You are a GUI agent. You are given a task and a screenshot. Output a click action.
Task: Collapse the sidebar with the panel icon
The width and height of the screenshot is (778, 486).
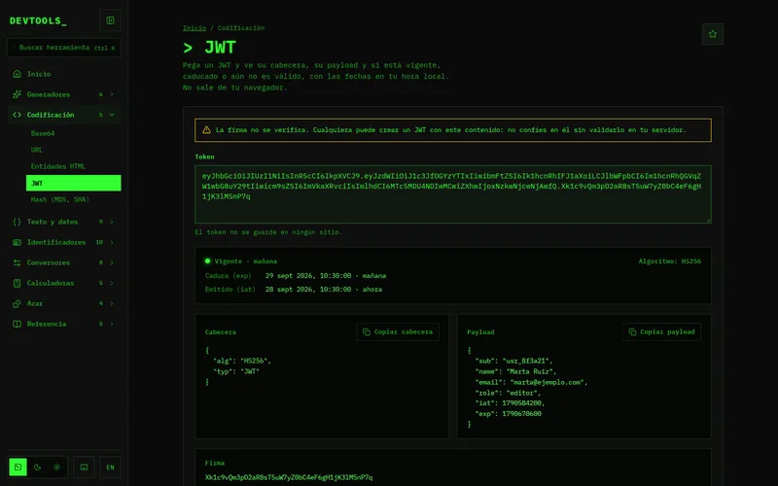pos(110,20)
